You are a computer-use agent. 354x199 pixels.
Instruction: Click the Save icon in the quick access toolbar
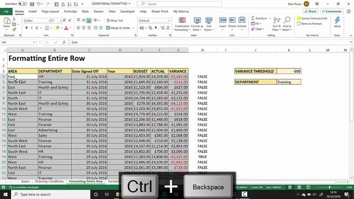pyautogui.click(x=32, y=4)
